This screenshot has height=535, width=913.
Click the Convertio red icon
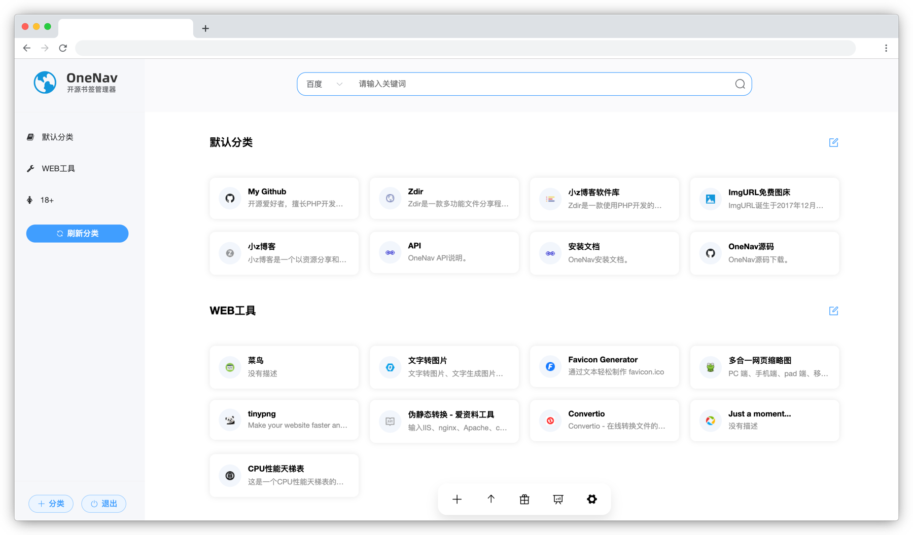[x=550, y=421]
